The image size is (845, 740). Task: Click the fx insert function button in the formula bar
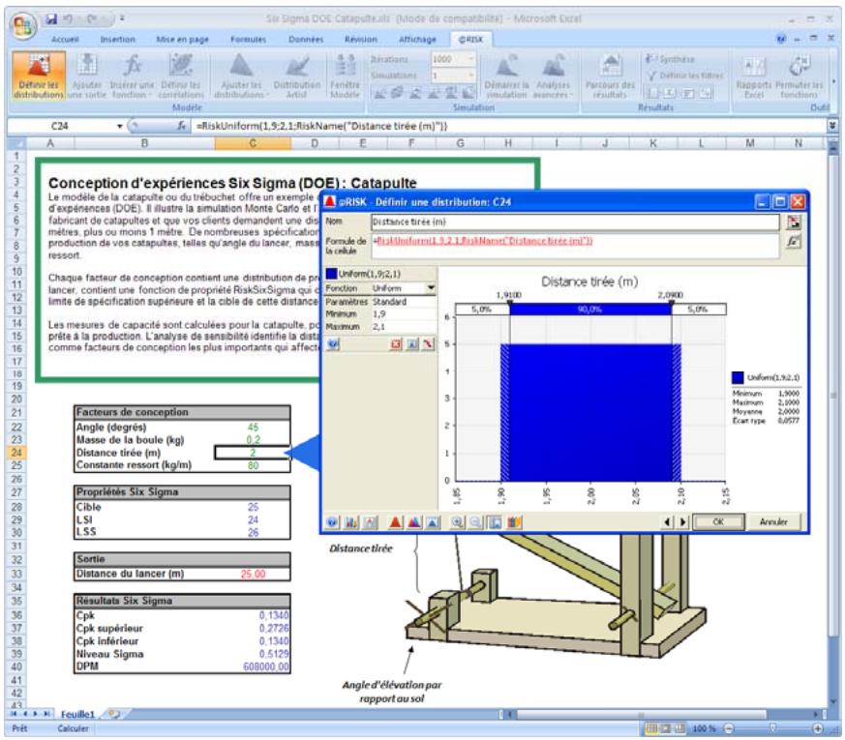tap(182, 126)
